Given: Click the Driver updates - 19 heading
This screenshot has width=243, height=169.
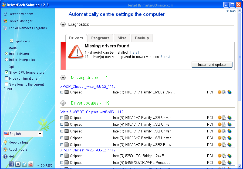Looking at the screenshot, I should pos(90,103).
